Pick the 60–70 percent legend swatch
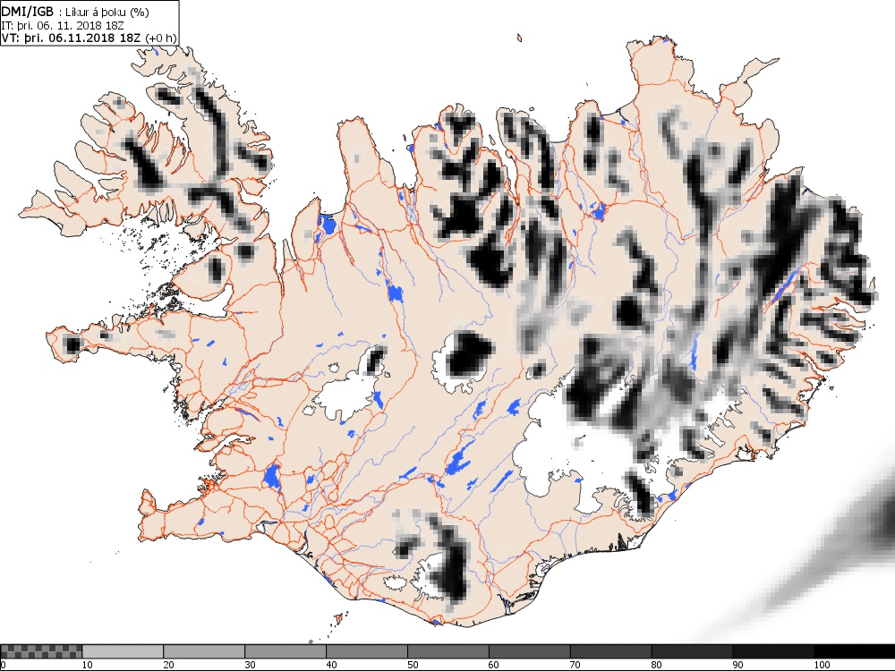 (530, 651)
